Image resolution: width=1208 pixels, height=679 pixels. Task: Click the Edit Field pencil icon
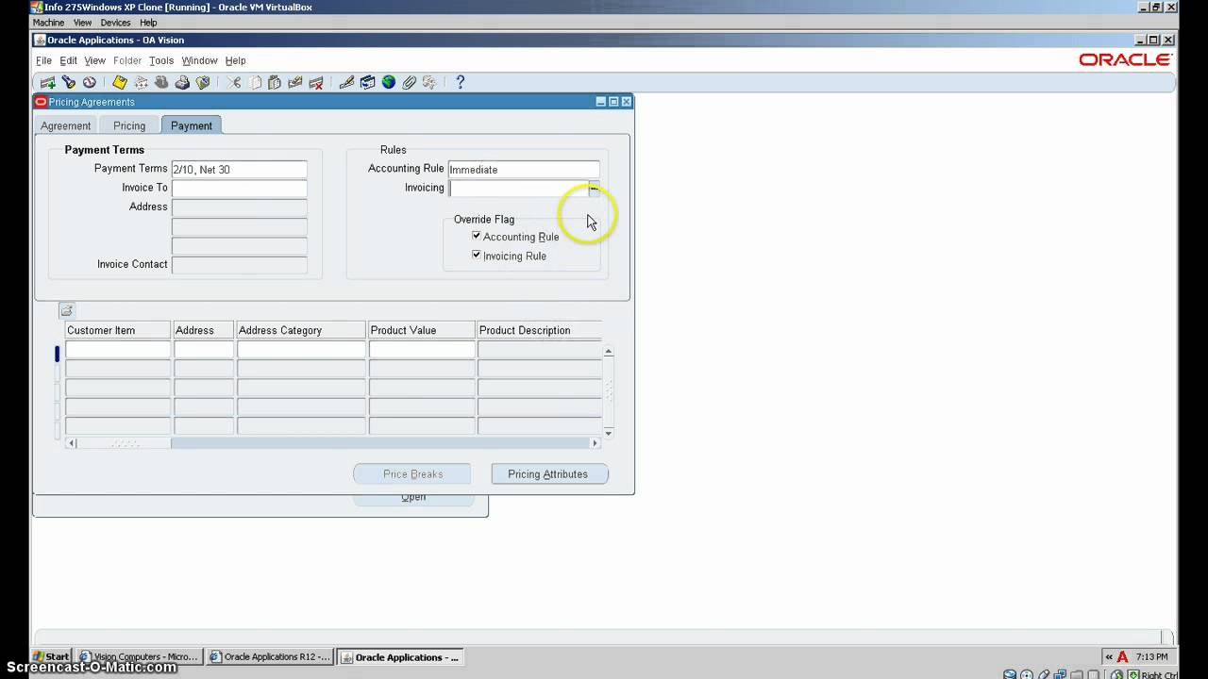[346, 83]
